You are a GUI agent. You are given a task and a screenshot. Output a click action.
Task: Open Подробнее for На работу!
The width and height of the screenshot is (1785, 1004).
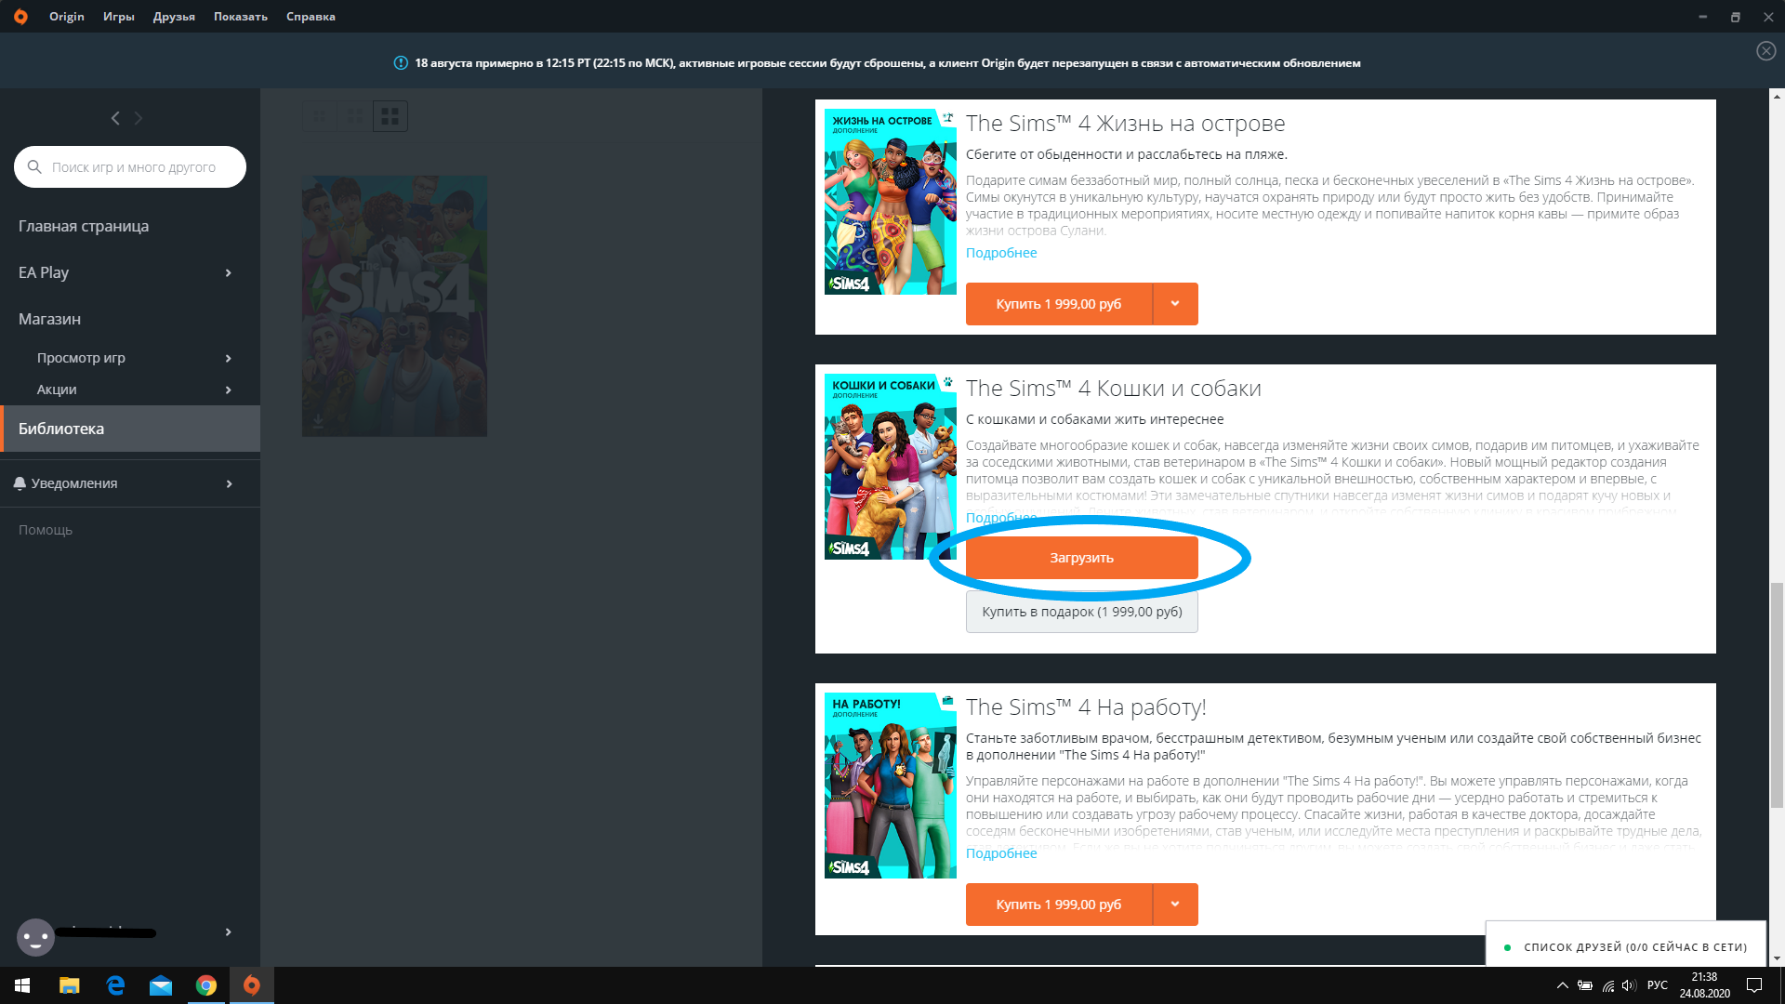coord(1001,853)
